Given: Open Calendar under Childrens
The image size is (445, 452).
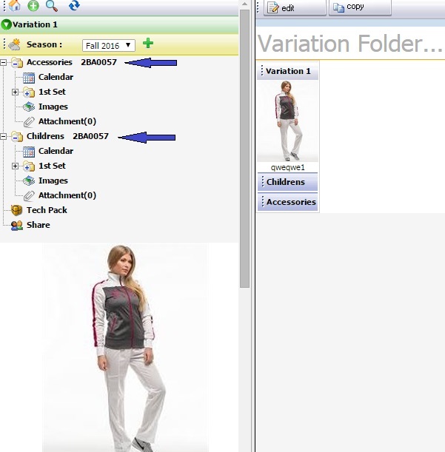Looking at the screenshot, I should click(56, 151).
